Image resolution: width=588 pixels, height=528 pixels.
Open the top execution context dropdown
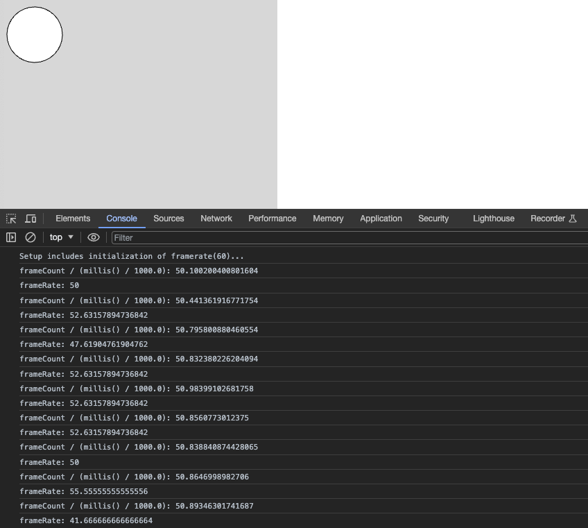click(60, 237)
